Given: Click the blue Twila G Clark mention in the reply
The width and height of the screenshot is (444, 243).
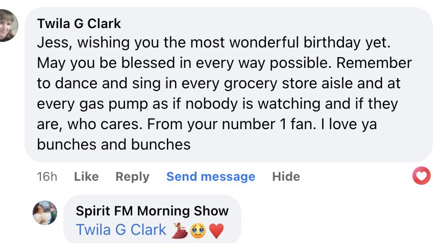Looking at the screenshot, I should click(x=121, y=230).
